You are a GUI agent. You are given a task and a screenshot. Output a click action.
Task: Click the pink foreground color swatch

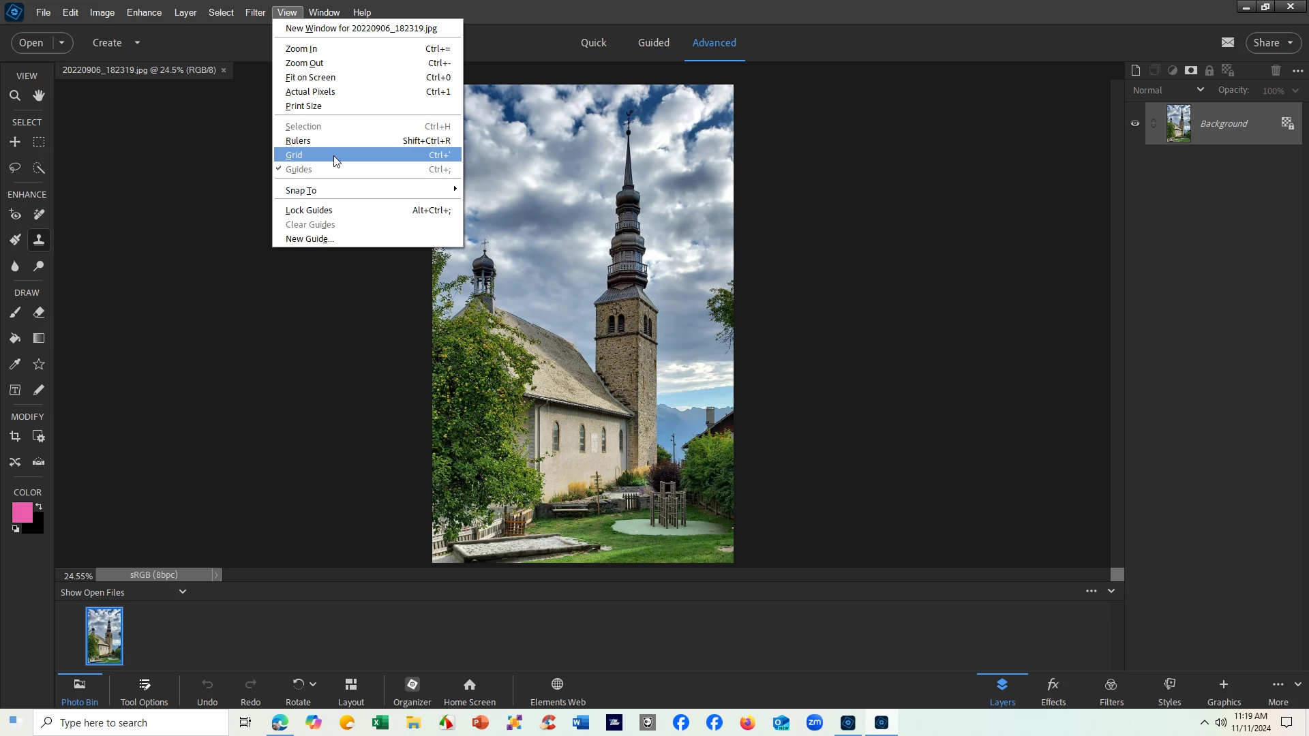pyautogui.click(x=21, y=512)
